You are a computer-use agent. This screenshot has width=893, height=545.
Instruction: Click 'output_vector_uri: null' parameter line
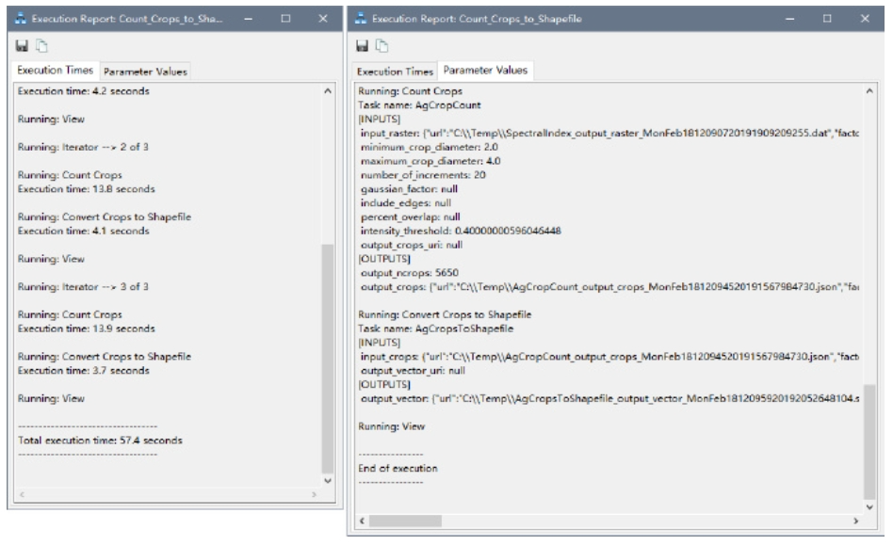(x=413, y=371)
